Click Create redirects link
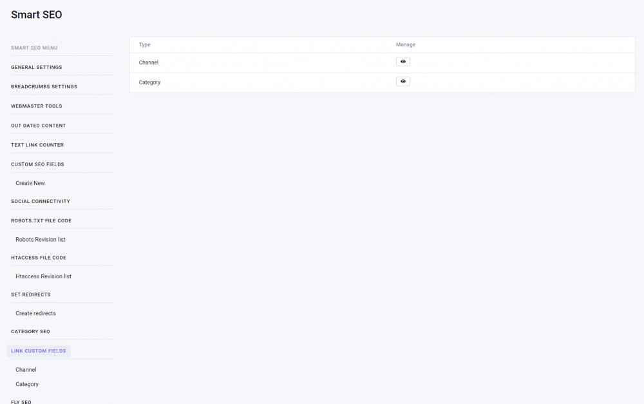The width and height of the screenshot is (644, 404). click(35, 313)
